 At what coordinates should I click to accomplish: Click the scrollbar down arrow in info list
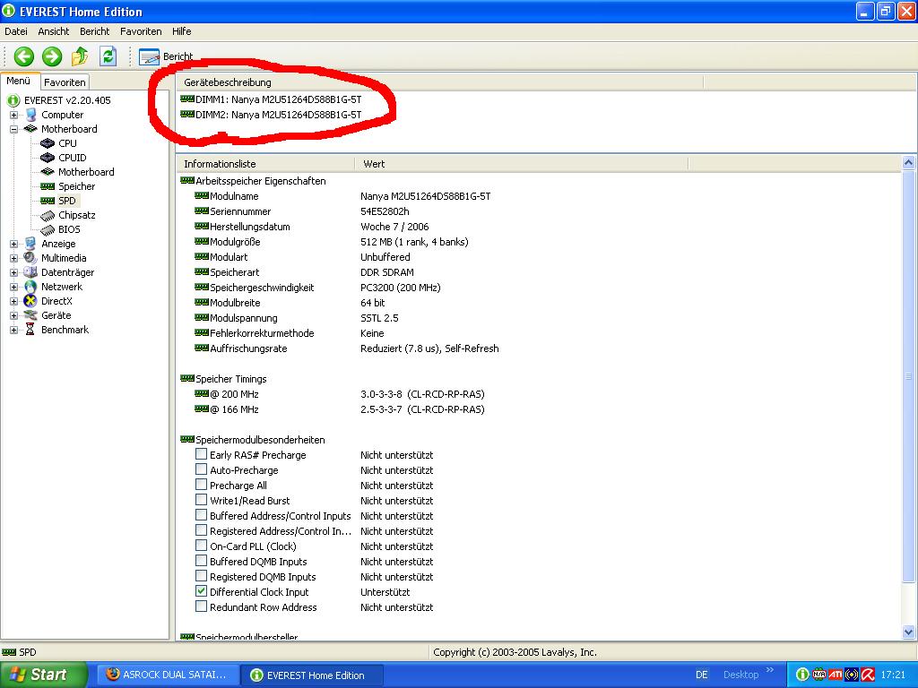coord(909,632)
